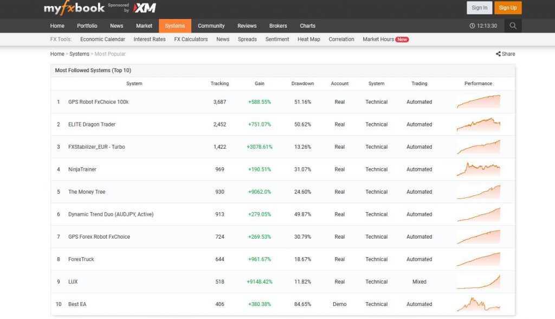555x319 pixels.
Task: Open the Correlation tool
Action: (341, 39)
